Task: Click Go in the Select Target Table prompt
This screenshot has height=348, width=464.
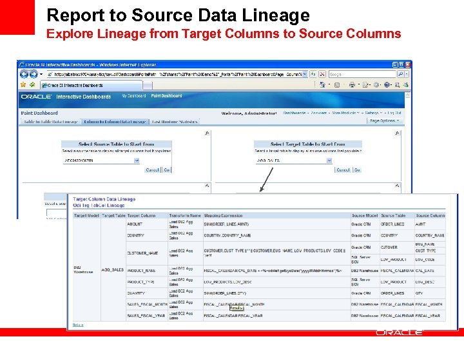Action: coord(357,170)
